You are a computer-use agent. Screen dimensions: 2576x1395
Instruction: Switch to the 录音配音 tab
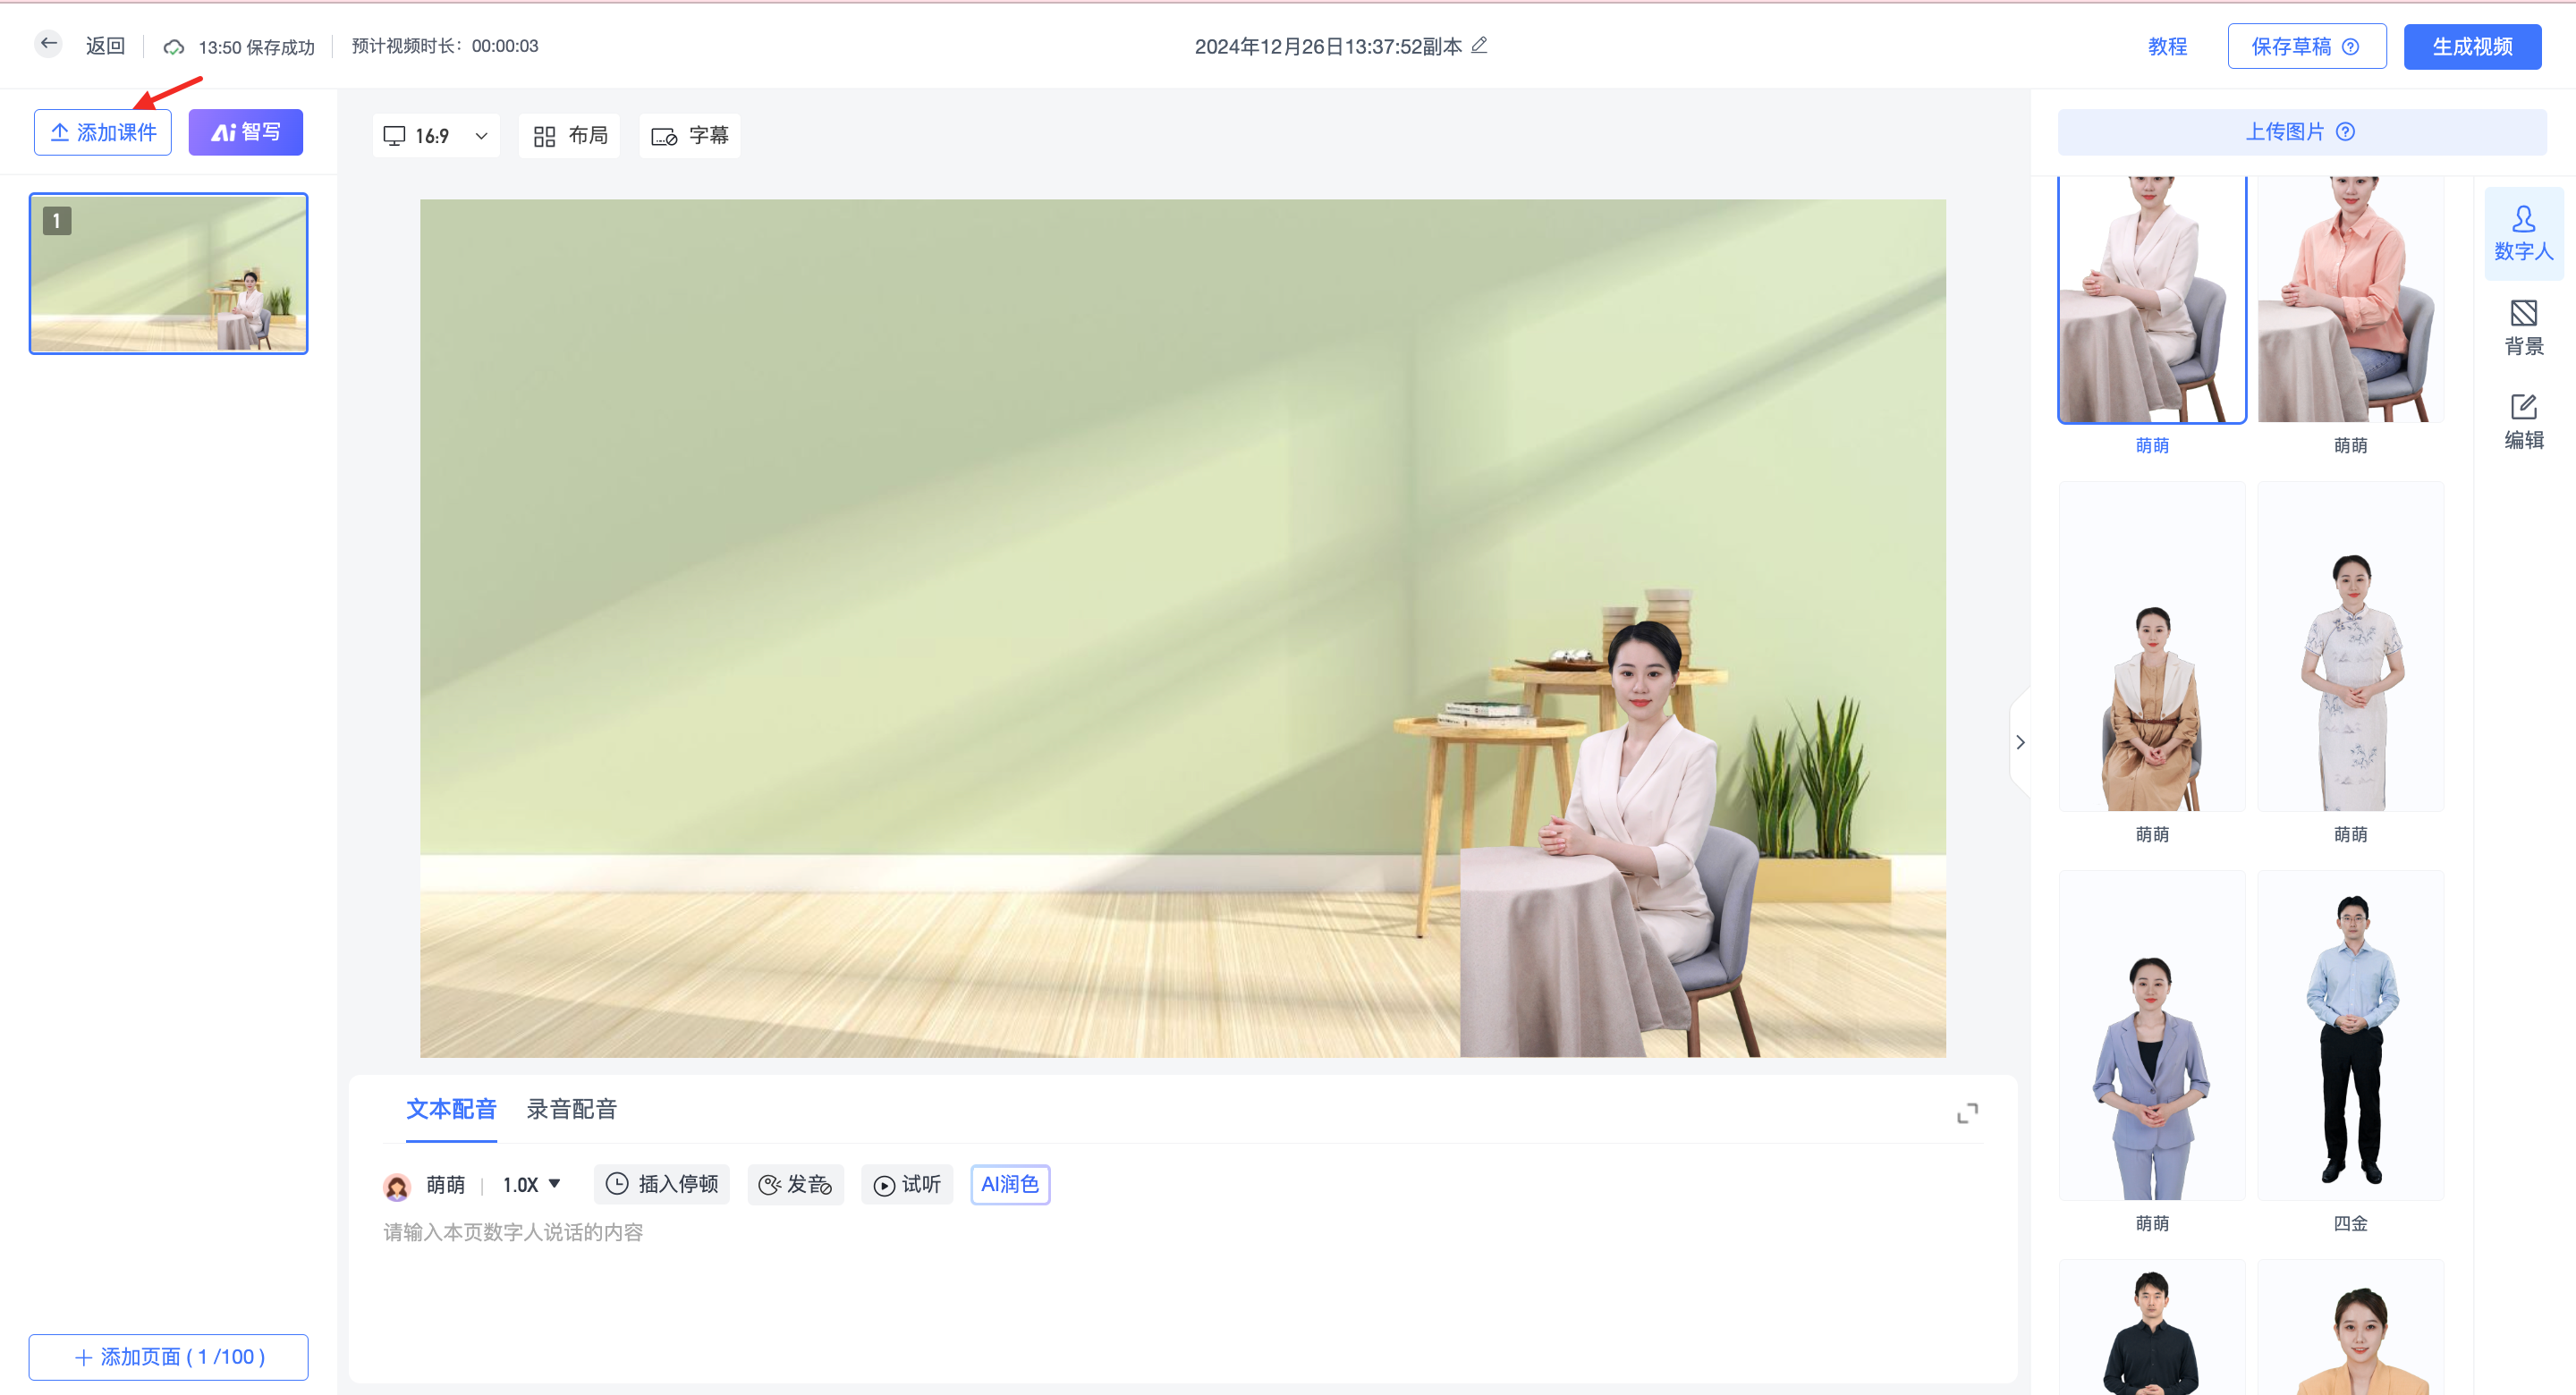click(572, 1109)
